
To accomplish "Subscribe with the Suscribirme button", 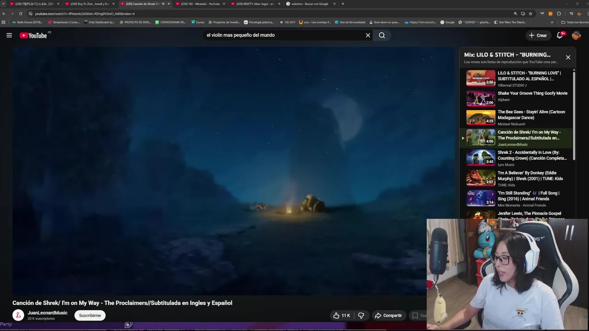I will pos(90,315).
